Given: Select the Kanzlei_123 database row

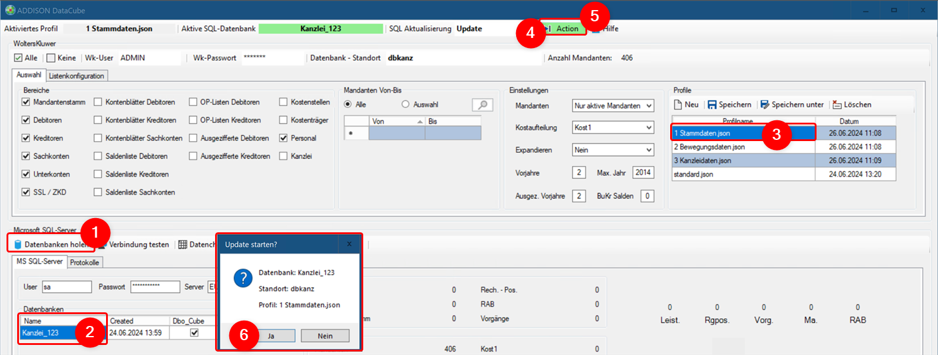Looking at the screenshot, I should [x=119, y=332].
